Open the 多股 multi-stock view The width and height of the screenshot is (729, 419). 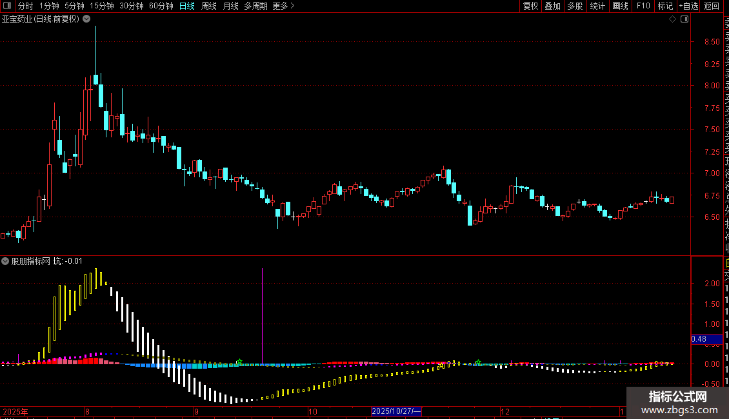pos(575,6)
